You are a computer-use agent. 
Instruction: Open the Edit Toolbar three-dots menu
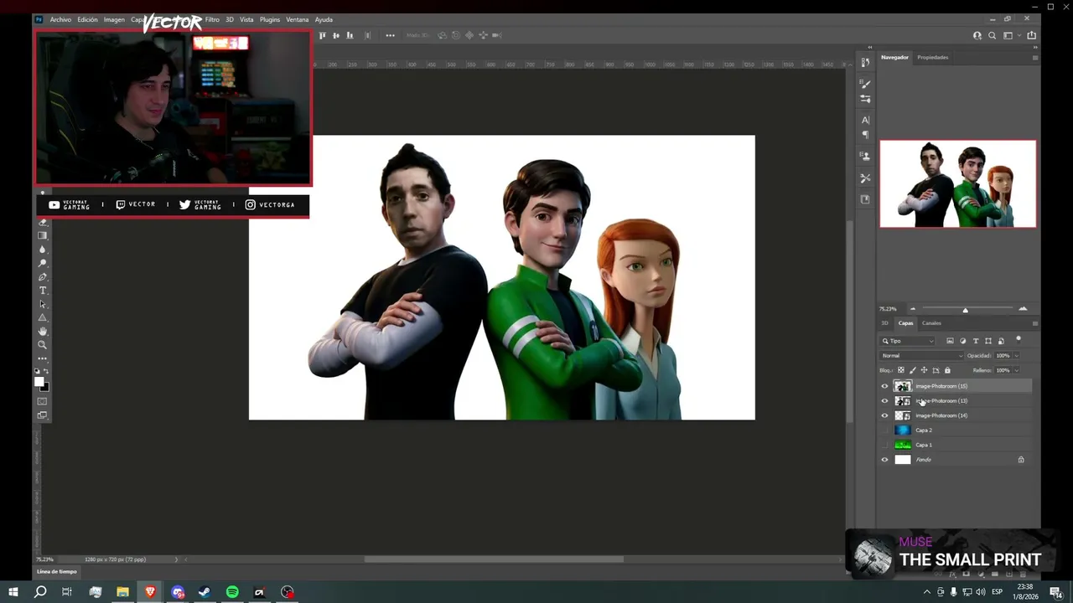coord(43,358)
